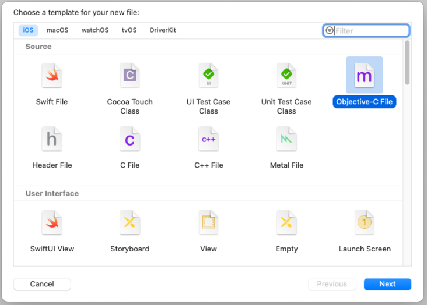Click the template list vertical scrollbar
Viewport: 427px width, 305px height.
point(407,63)
